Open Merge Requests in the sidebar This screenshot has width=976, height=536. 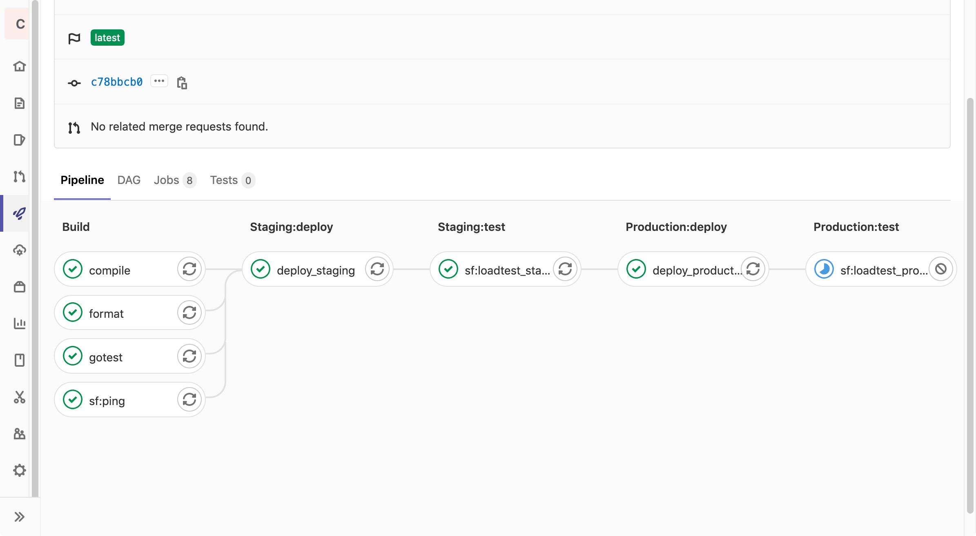[x=19, y=177]
